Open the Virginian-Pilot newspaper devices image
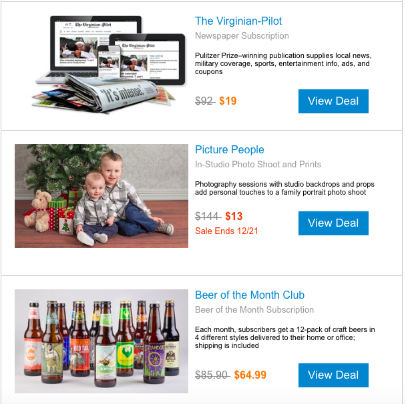Screen dimensions: 406x404 coord(109,64)
